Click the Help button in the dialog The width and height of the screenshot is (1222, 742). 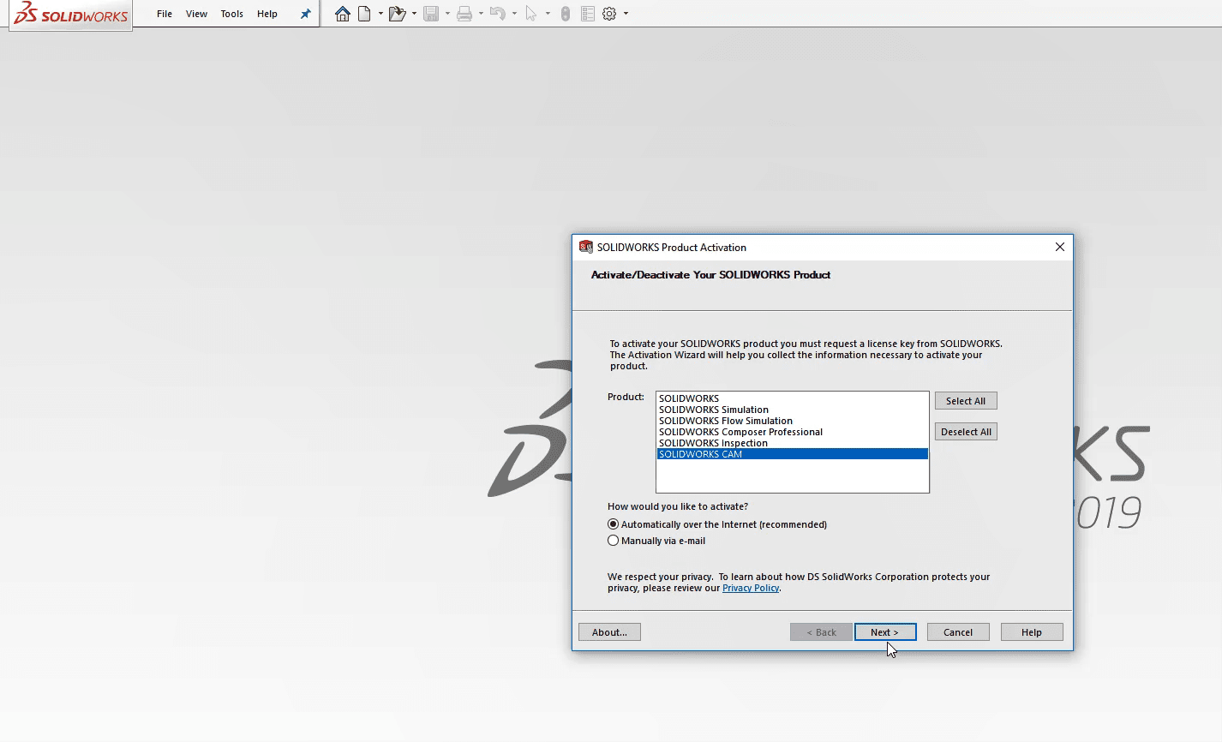click(x=1032, y=632)
